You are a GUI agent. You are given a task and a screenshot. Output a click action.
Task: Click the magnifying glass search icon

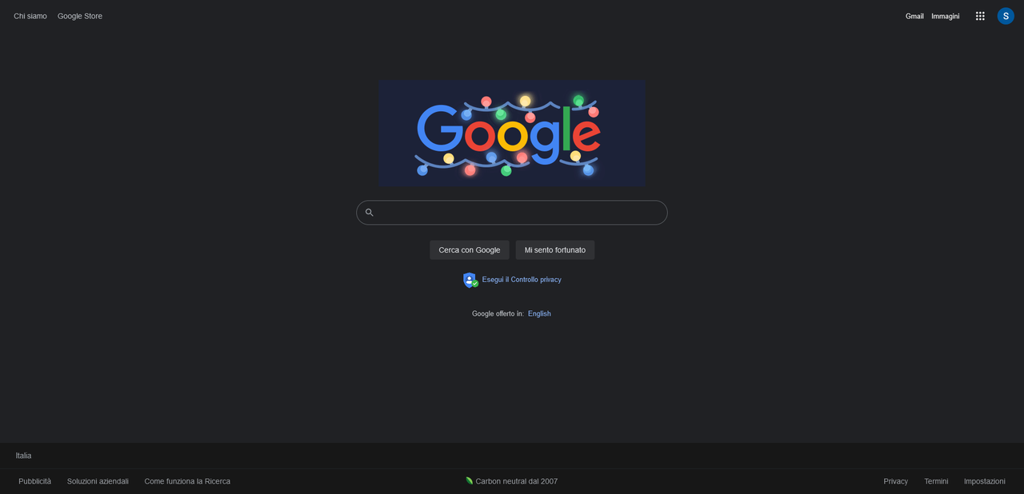click(370, 213)
